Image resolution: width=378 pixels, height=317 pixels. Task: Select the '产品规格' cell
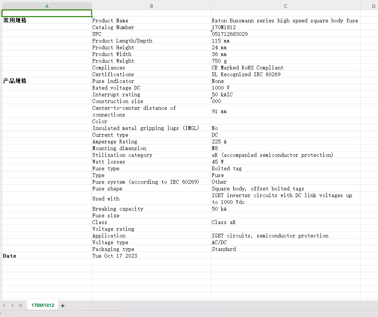click(47, 81)
